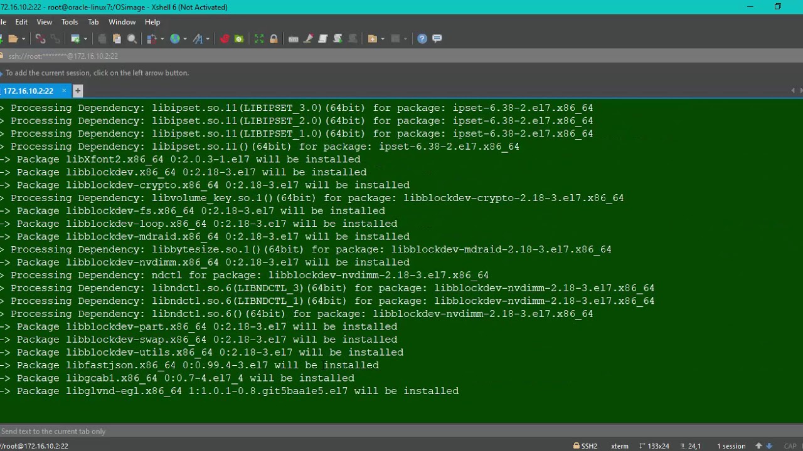Image resolution: width=803 pixels, height=451 pixels.
Task: Click the keyboard Key Mapping icon
Action: click(293, 39)
